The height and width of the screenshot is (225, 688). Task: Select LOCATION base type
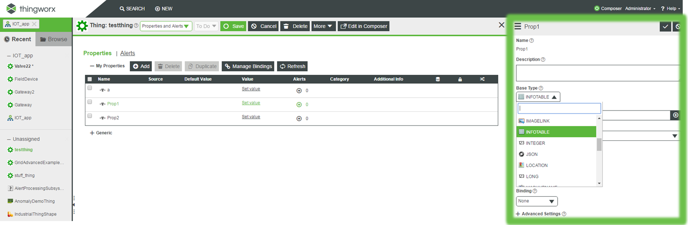(556, 165)
